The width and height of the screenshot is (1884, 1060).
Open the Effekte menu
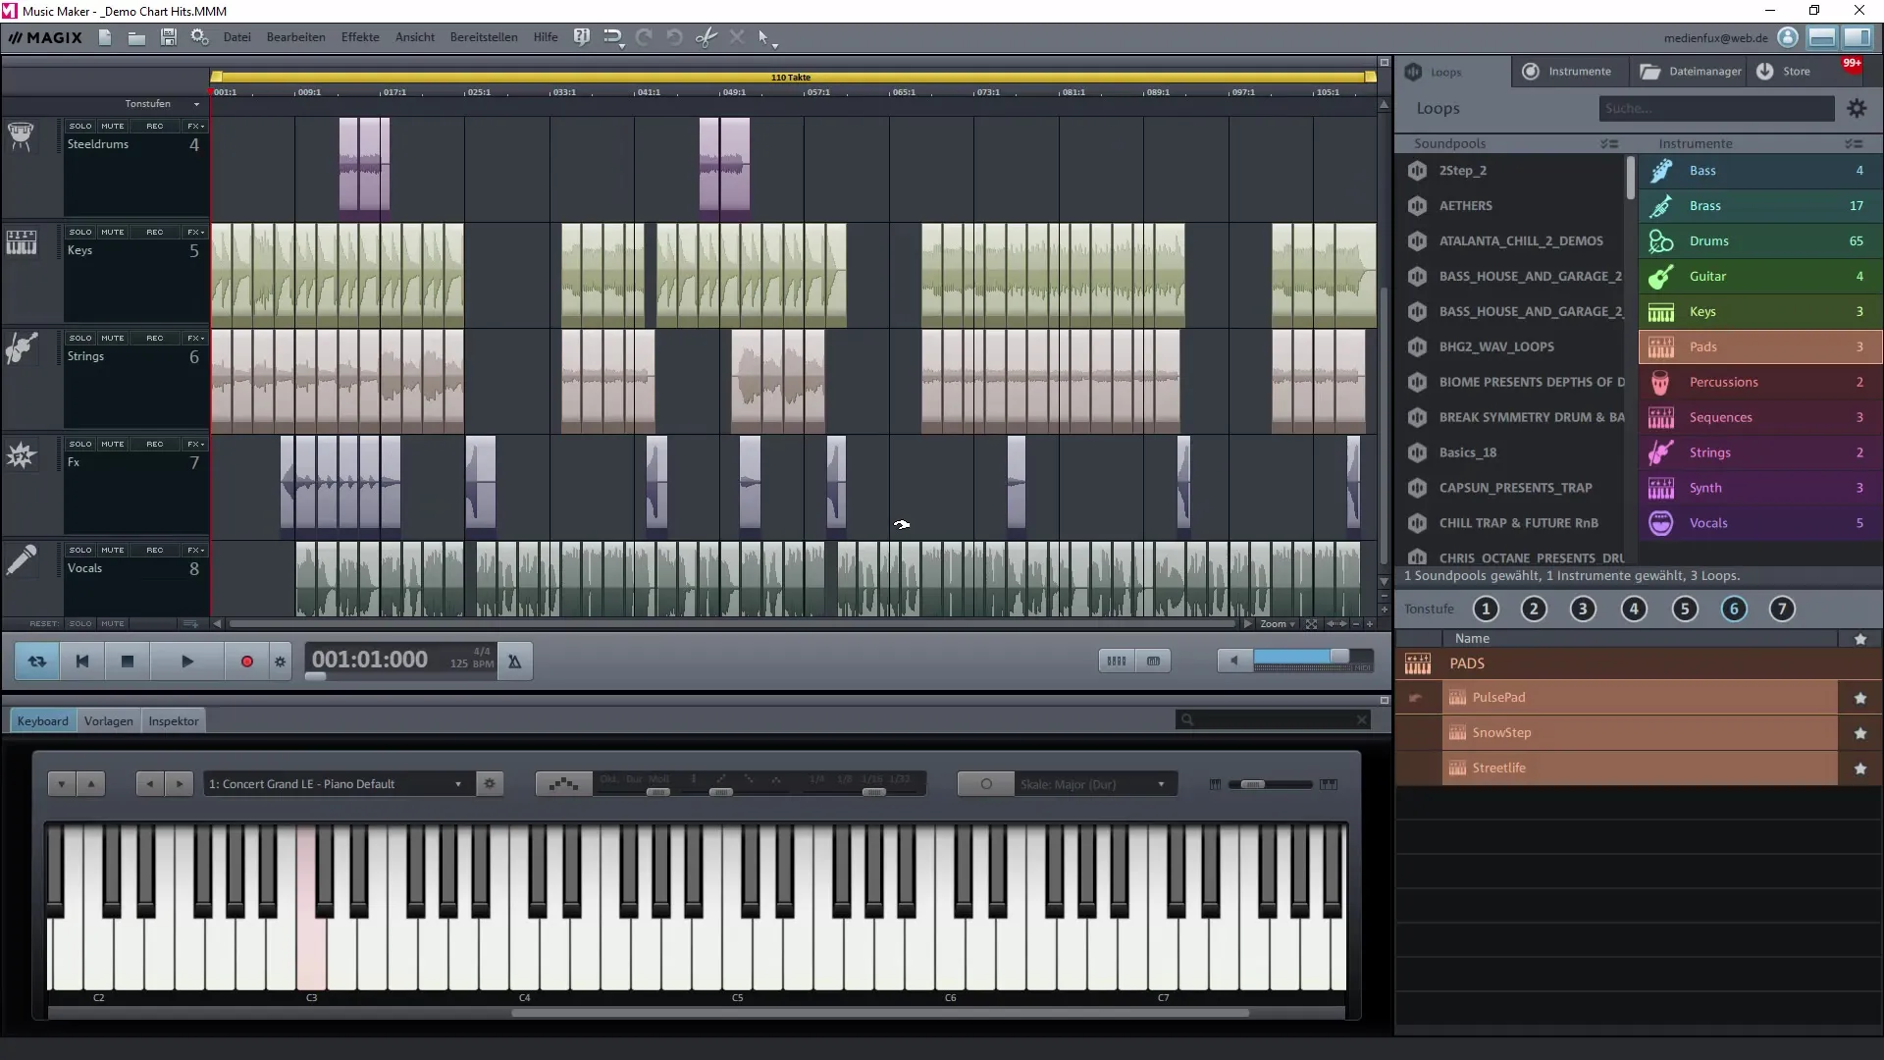pos(360,37)
